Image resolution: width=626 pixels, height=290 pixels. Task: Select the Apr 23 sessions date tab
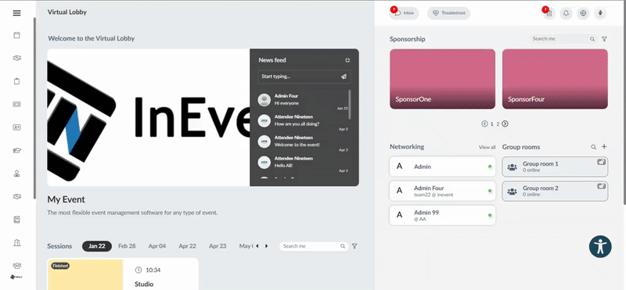point(218,246)
